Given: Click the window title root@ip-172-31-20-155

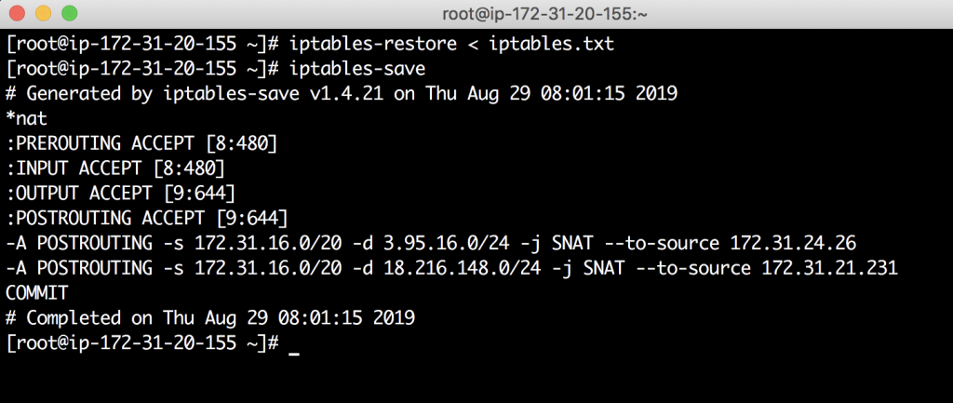Looking at the screenshot, I should pyautogui.click(x=544, y=13).
